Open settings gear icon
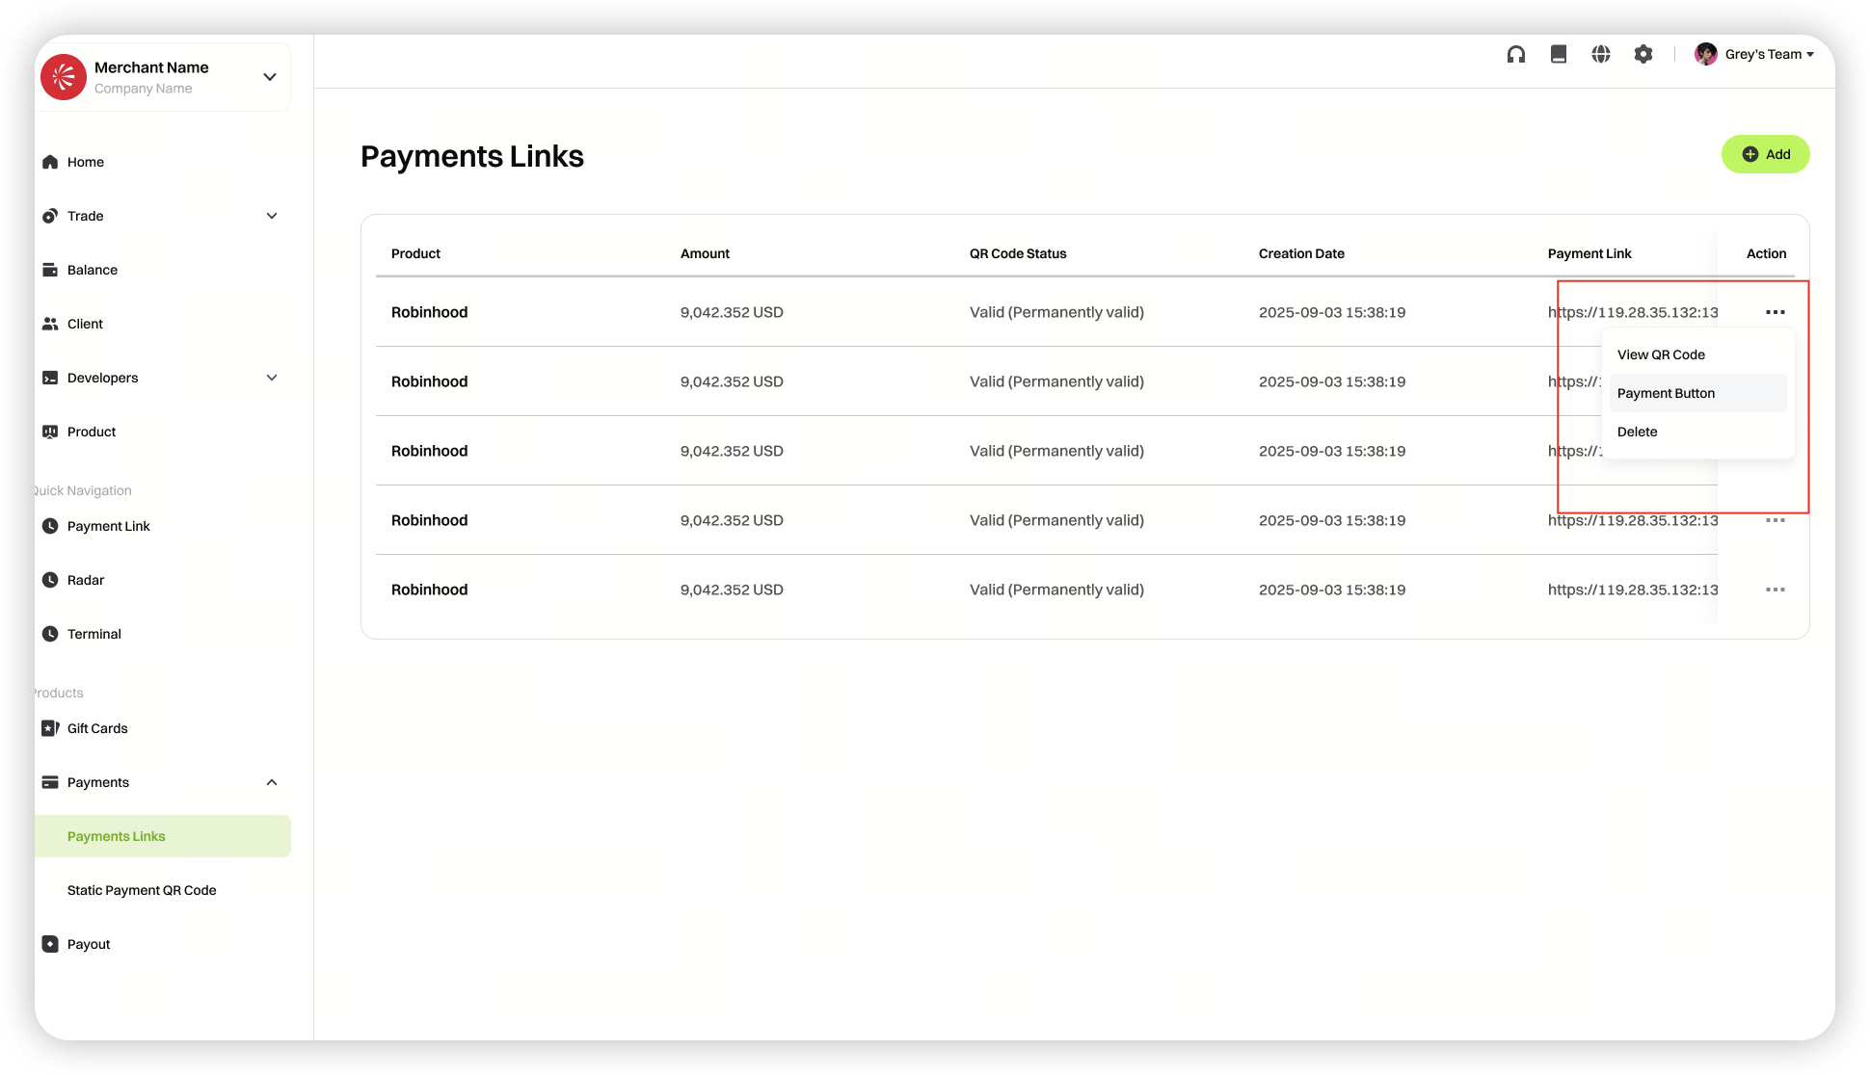1870x1075 pixels. tap(1643, 55)
